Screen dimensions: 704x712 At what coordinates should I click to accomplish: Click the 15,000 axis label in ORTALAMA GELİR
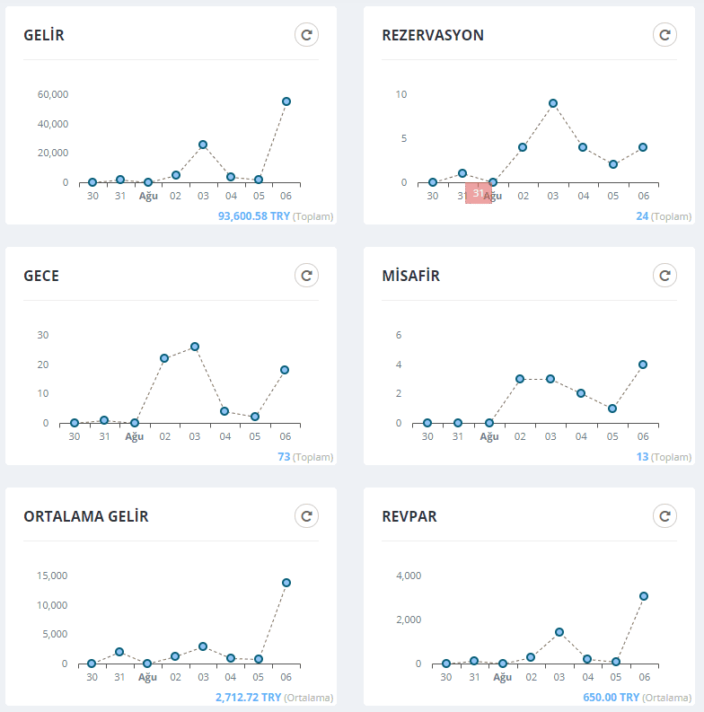tap(52, 576)
